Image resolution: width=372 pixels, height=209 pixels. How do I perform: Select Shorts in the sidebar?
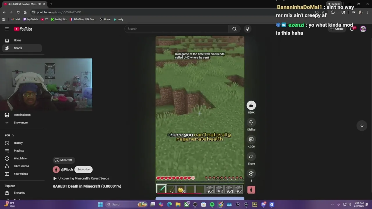pyautogui.click(x=22, y=48)
